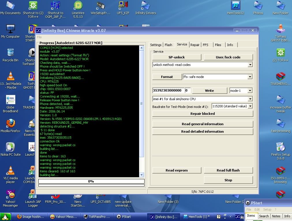Click the Stop button
This screenshot has width=292, height=221.
coord(228,180)
